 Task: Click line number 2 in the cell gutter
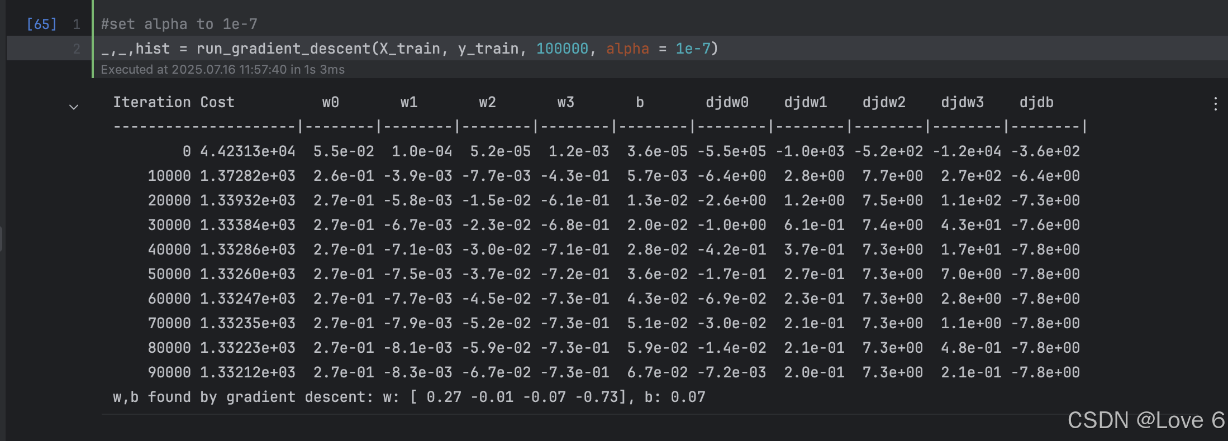point(77,49)
